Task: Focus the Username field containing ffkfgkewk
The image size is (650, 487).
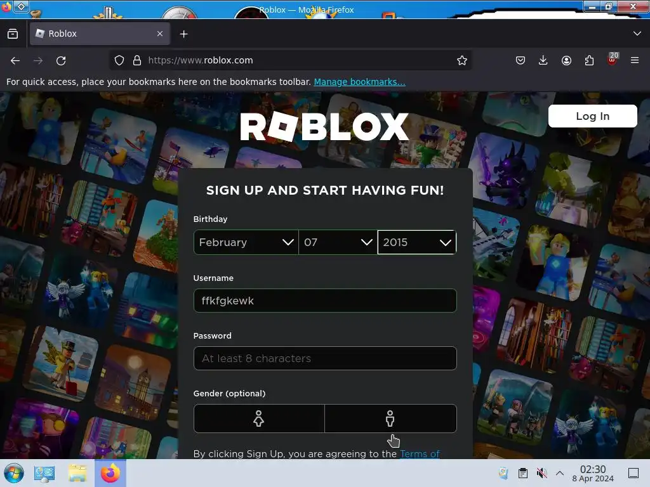Action: (325, 301)
